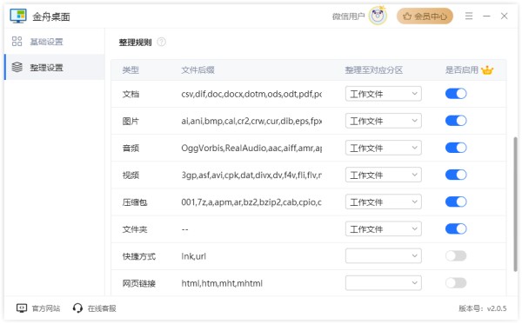The width and height of the screenshot is (522, 324).
Task: Open the empty 快捷方式 partition dropdown
Action: click(383, 256)
